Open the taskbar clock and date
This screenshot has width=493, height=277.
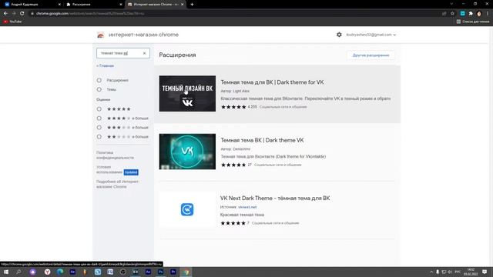tap(471, 272)
